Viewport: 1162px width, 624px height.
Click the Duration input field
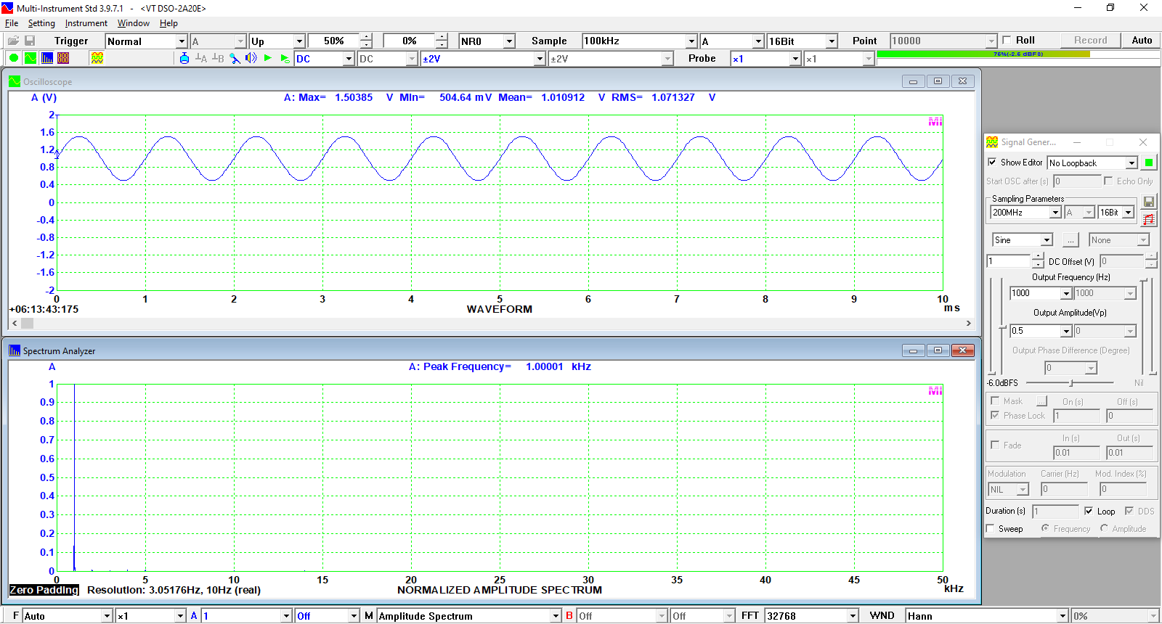(x=1055, y=512)
